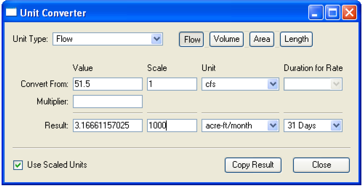
Task: Open the acre-ft/month result unit dropdown
Action: pyautogui.click(x=273, y=126)
